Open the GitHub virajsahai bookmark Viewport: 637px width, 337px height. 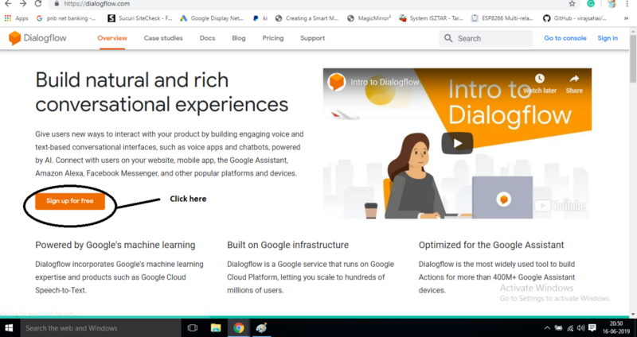pyautogui.click(x=575, y=18)
